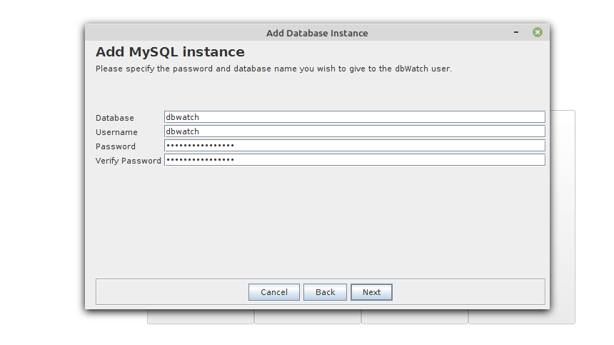Close the Add Database Instance window
Image resolution: width=614 pixels, height=345 pixels.
537,33
